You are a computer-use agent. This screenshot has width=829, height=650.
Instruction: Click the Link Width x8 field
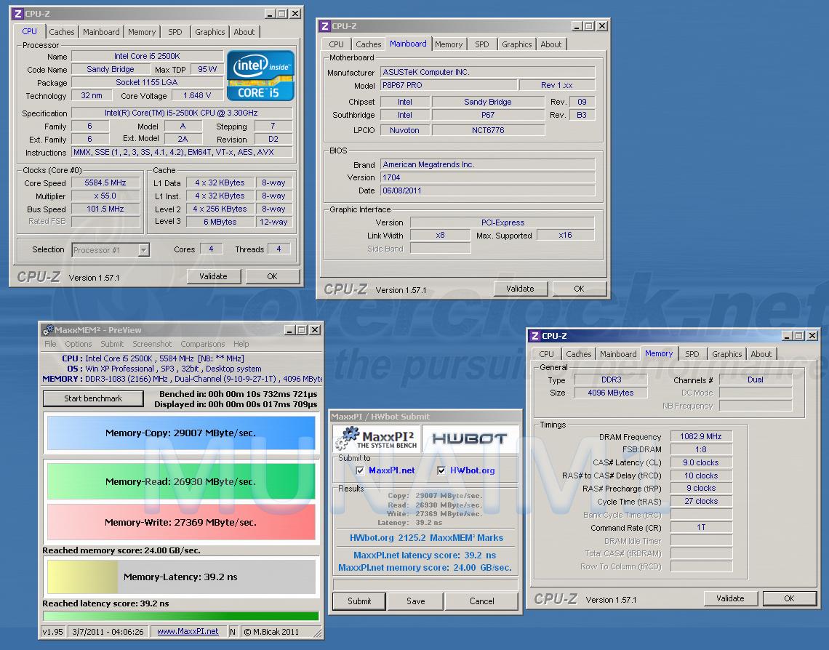[441, 235]
